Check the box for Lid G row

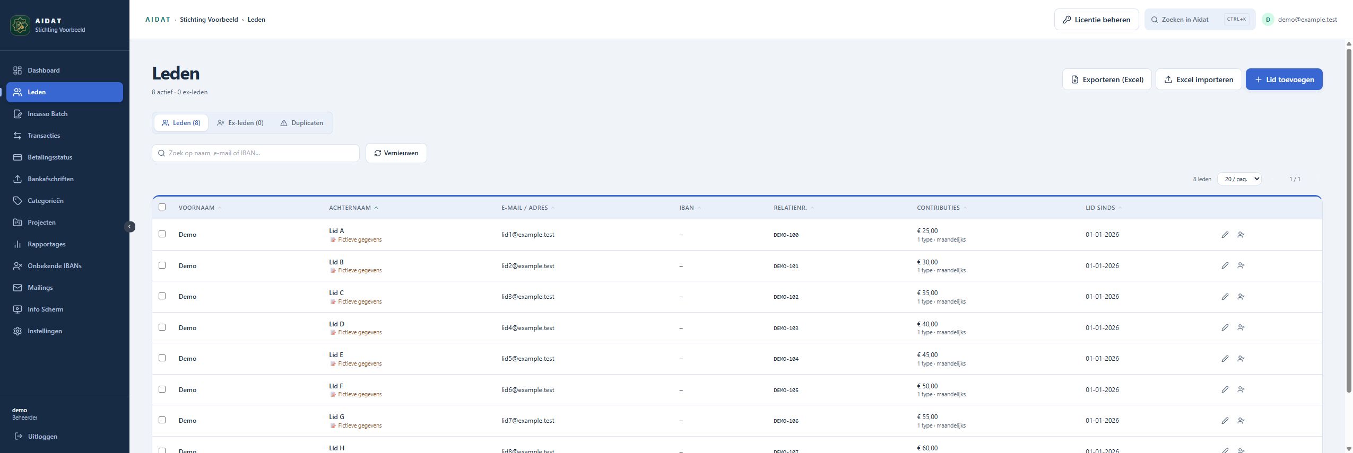coord(162,420)
